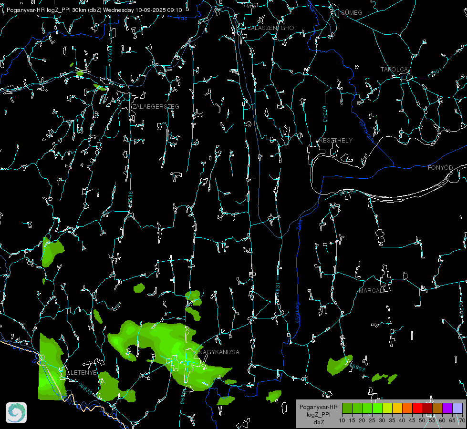Screen dimensions: 467x429
Task: Pick the 65–70 dBZ lavender legend swatch
Action: pos(457,408)
